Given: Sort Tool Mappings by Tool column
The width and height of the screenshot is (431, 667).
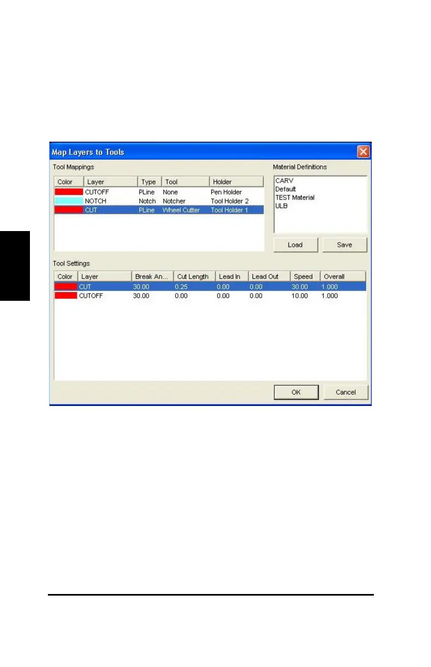Looking at the screenshot, I should (x=185, y=182).
